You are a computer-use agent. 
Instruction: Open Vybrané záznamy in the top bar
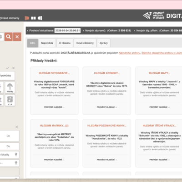[10, 18]
